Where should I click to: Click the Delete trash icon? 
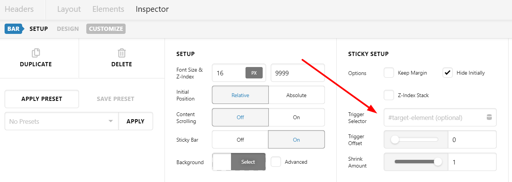click(x=122, y=53)
